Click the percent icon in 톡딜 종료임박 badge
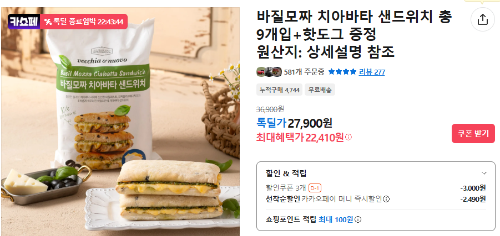 coord(48,22)
